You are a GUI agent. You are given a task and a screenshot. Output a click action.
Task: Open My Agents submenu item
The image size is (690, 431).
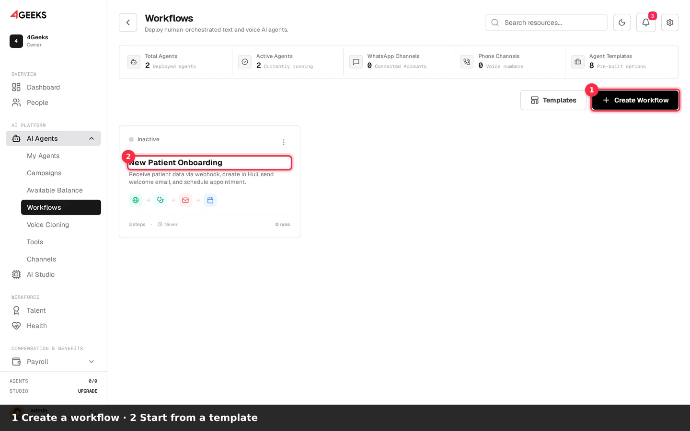tap(61, 156)
